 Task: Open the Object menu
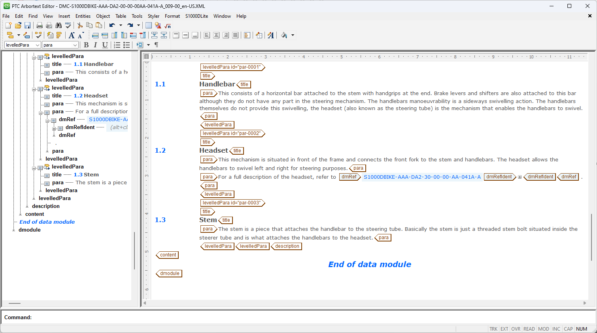coord(103,16)
